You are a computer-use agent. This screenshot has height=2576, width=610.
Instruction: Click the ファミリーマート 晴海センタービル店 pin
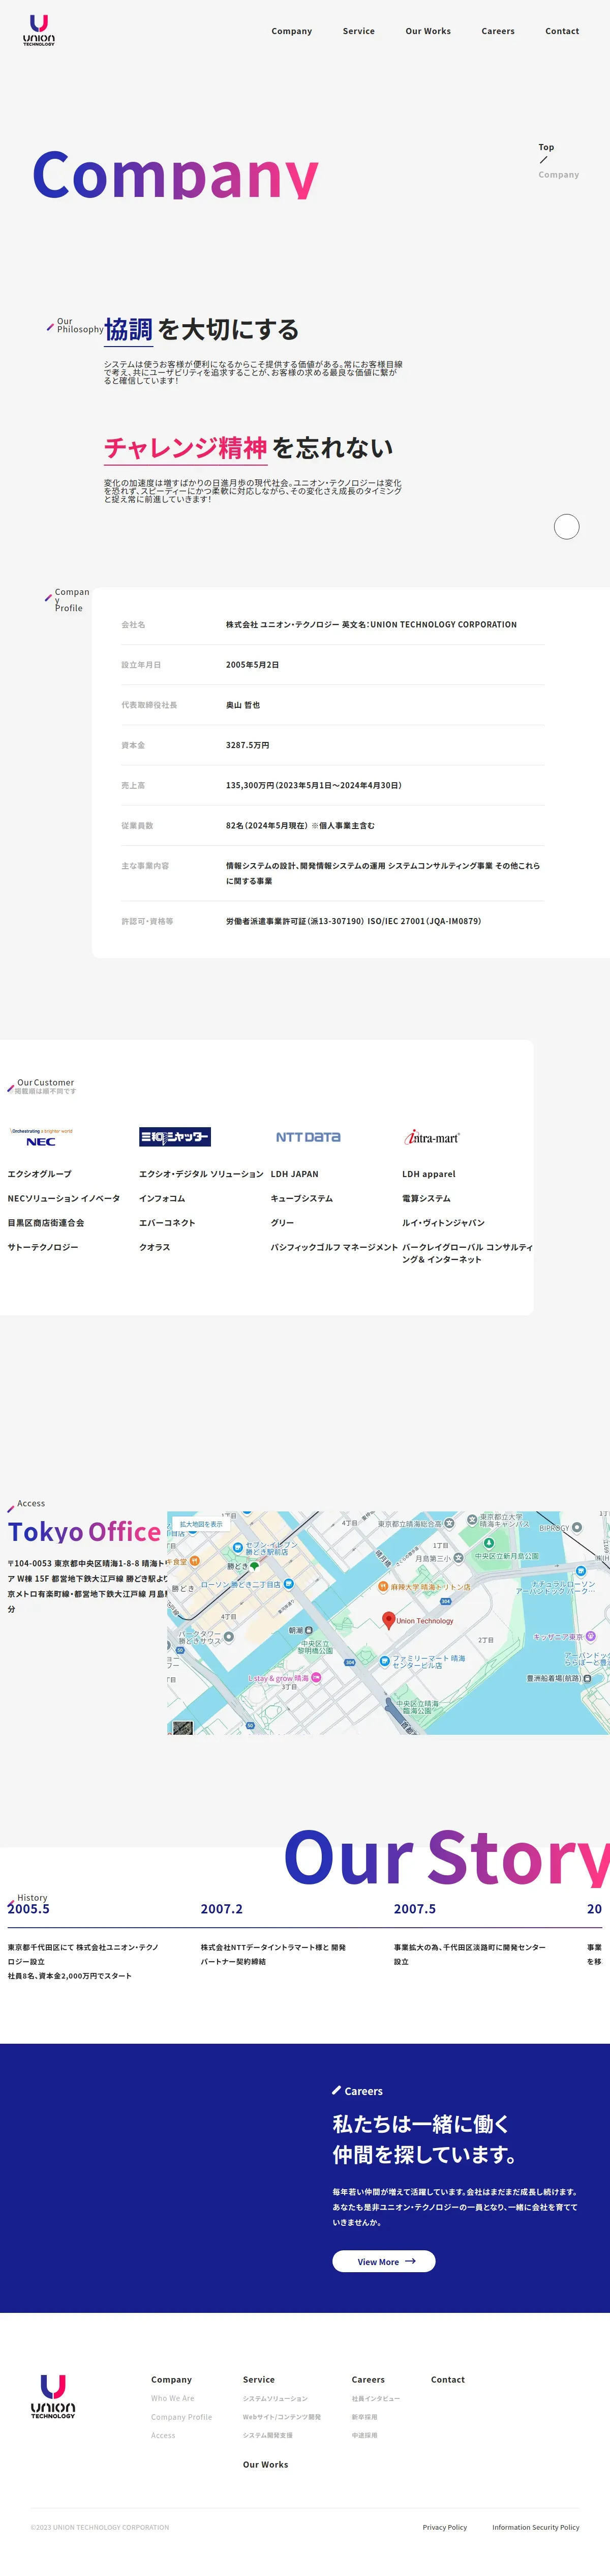[384, 1661]
